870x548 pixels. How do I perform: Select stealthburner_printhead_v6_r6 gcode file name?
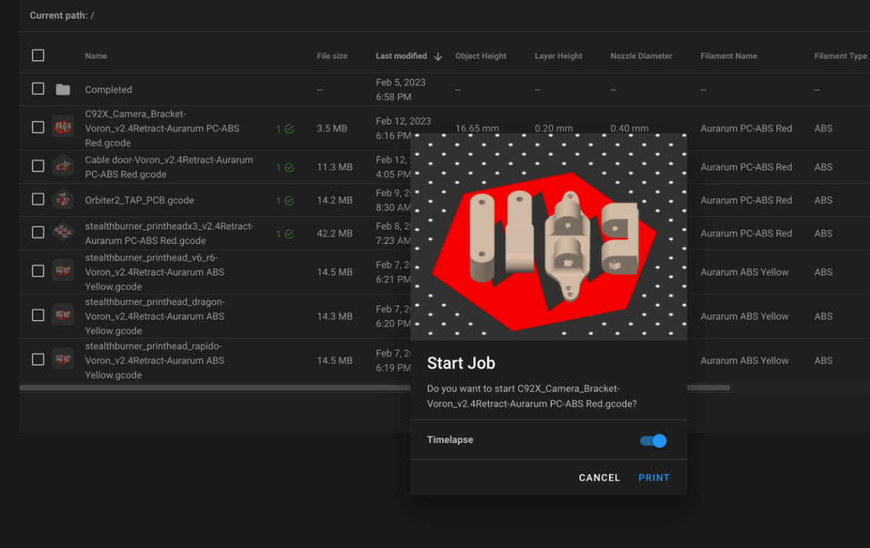click(x=154, y=272)
